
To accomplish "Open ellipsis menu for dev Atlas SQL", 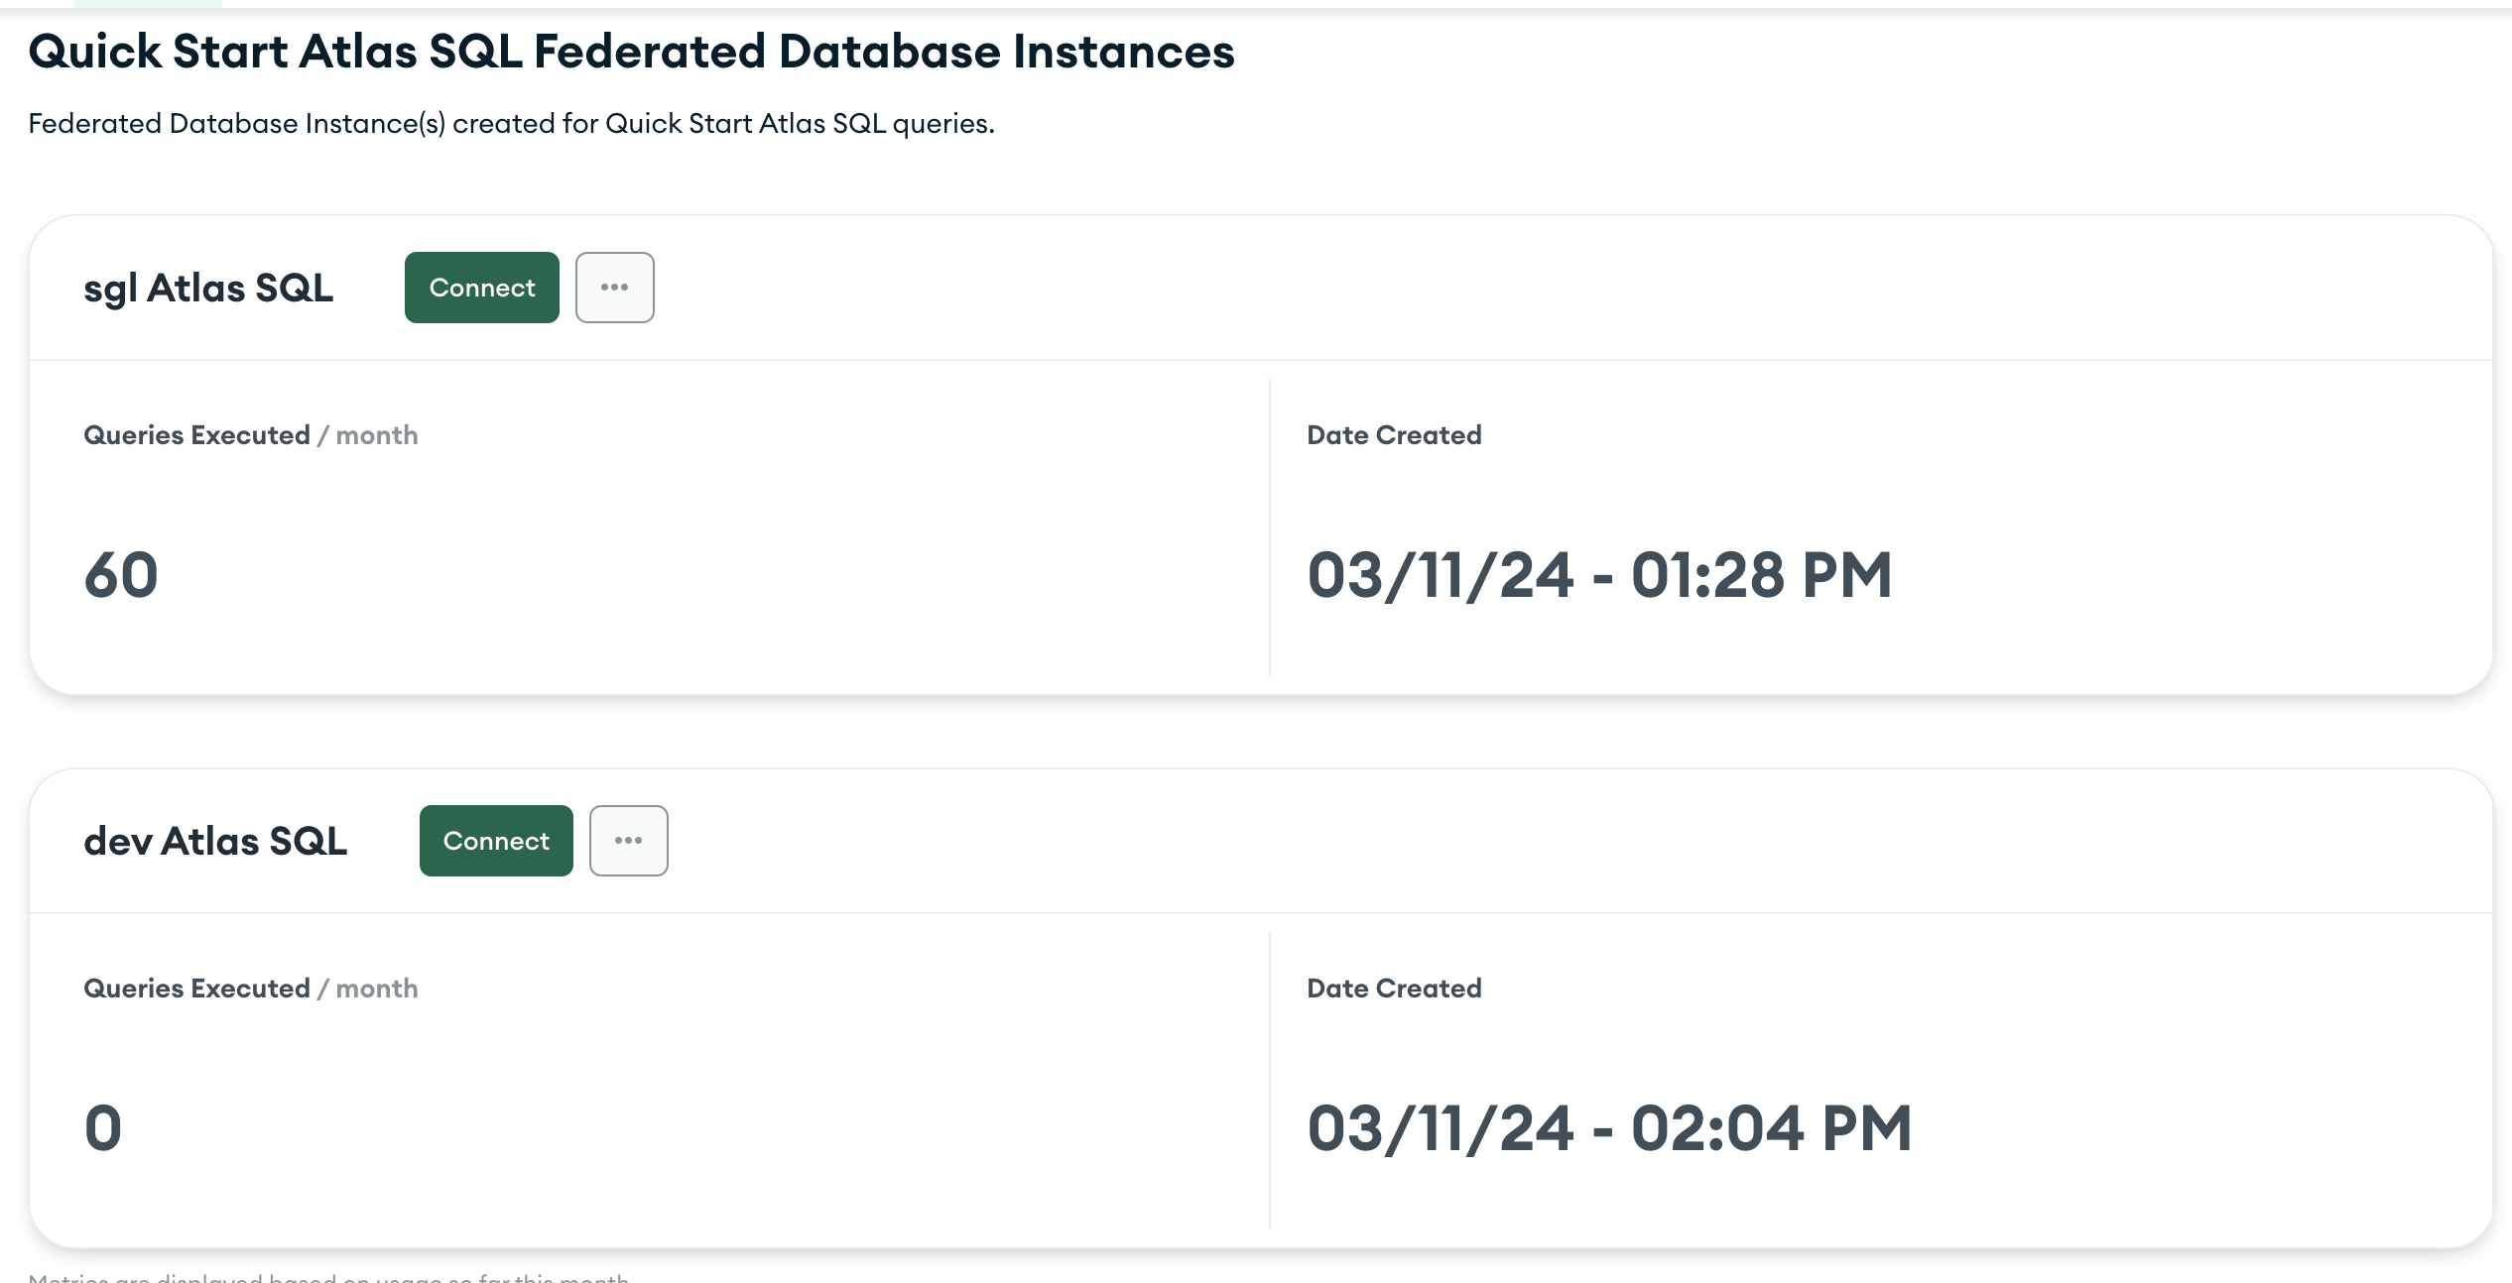I will (628, 841).
